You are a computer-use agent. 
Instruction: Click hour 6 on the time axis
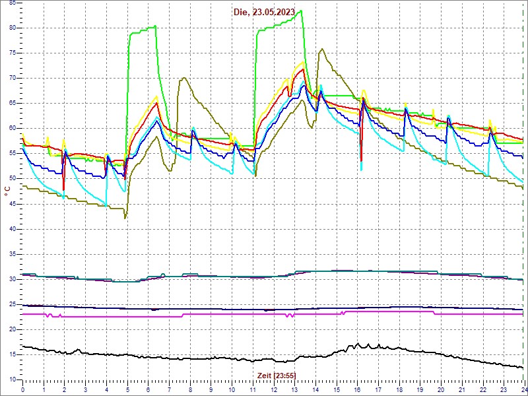click(148, 389)
